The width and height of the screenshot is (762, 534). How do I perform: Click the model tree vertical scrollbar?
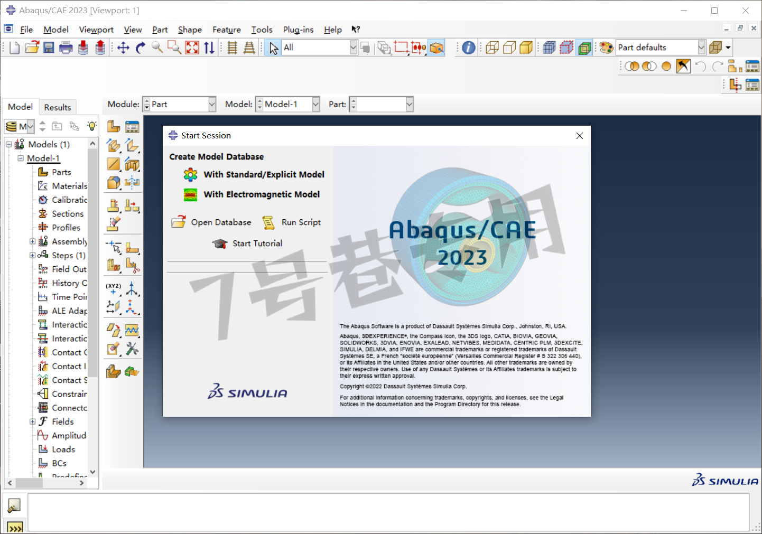click(x=93, y=307)
